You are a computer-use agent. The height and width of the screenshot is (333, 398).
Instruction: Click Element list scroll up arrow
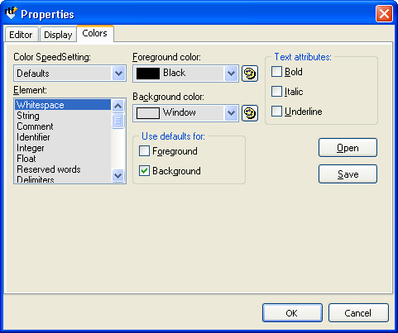(118, 106)
